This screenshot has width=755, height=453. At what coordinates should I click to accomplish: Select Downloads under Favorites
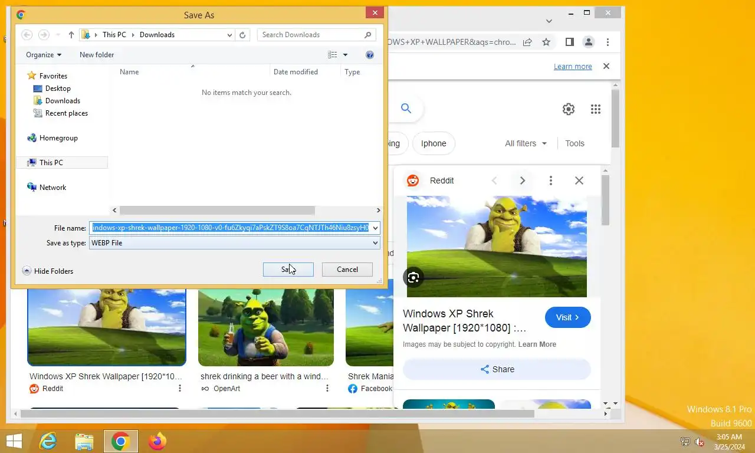63,101
